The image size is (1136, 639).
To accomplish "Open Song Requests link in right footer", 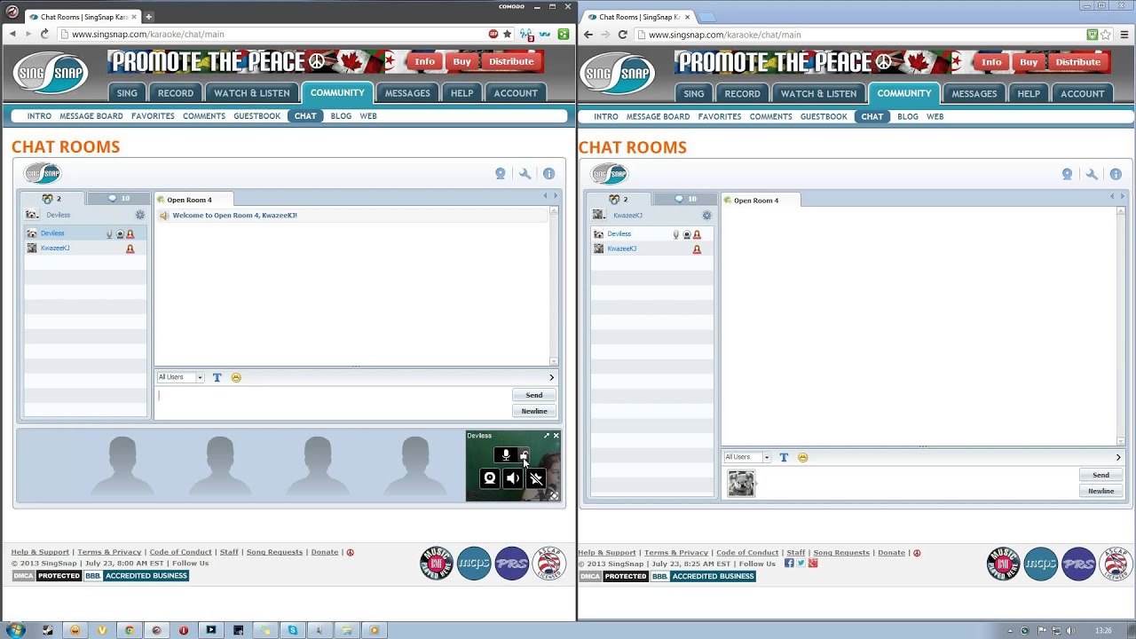I will (x=840, y=552).
